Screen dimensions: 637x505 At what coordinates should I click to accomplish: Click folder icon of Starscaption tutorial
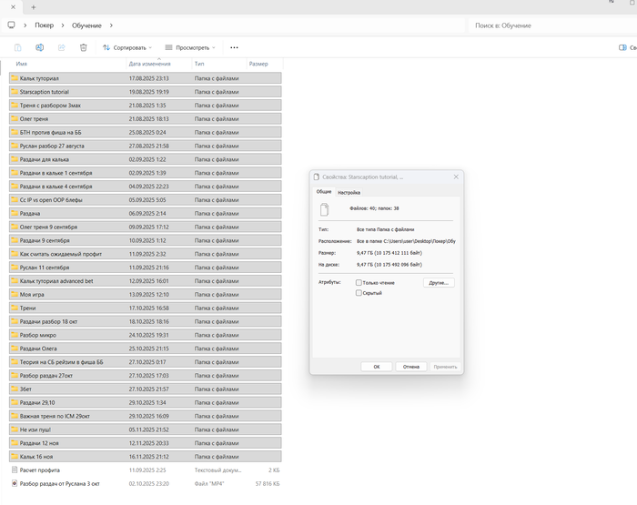click(15, 91)
